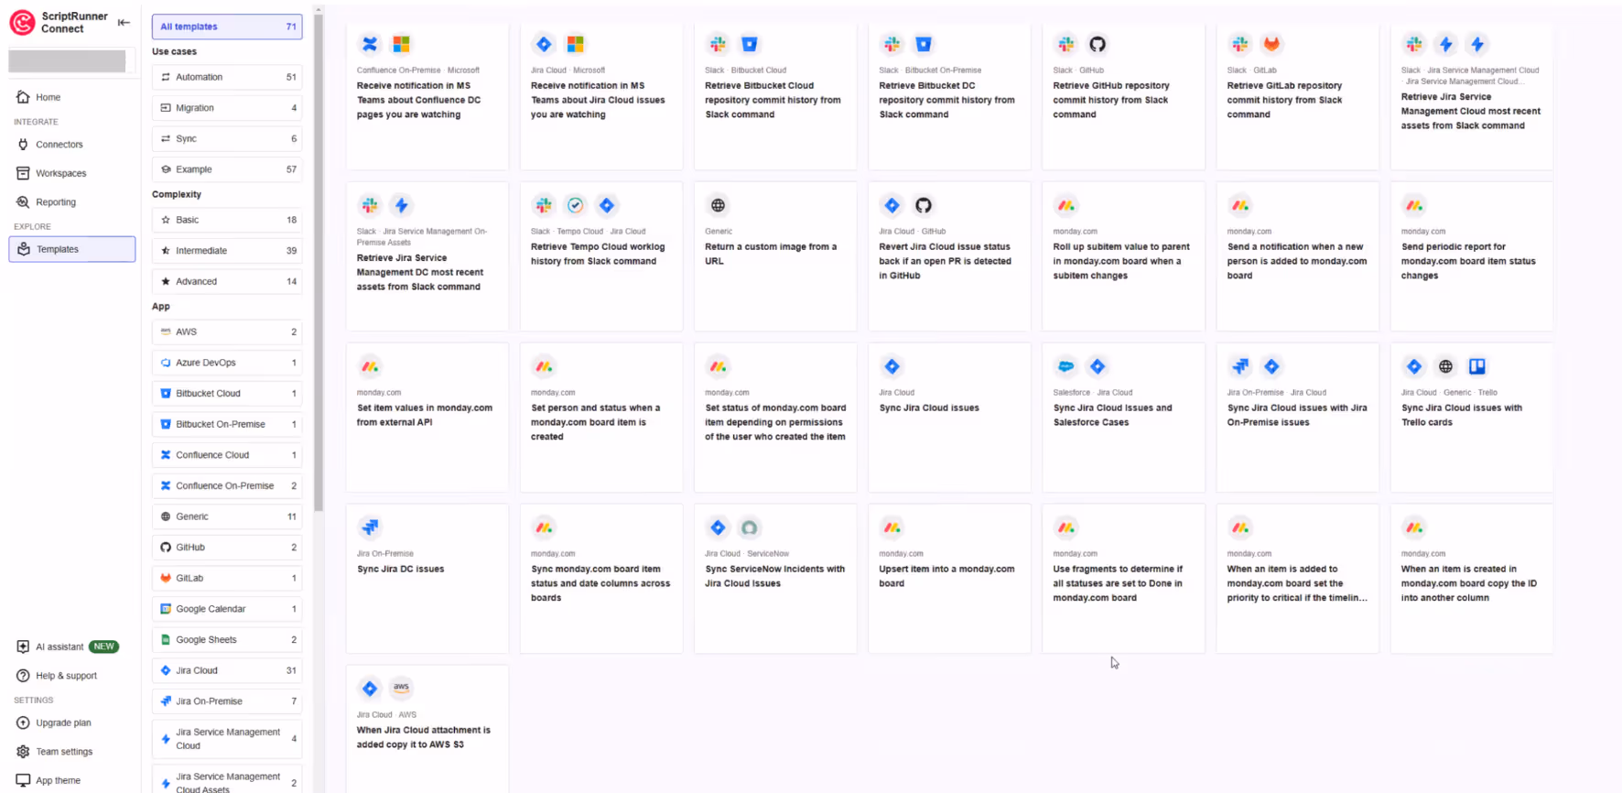Viewport: 1622px width, 793px height.
Task: Filter templates by GitLab
Action: 227,578
